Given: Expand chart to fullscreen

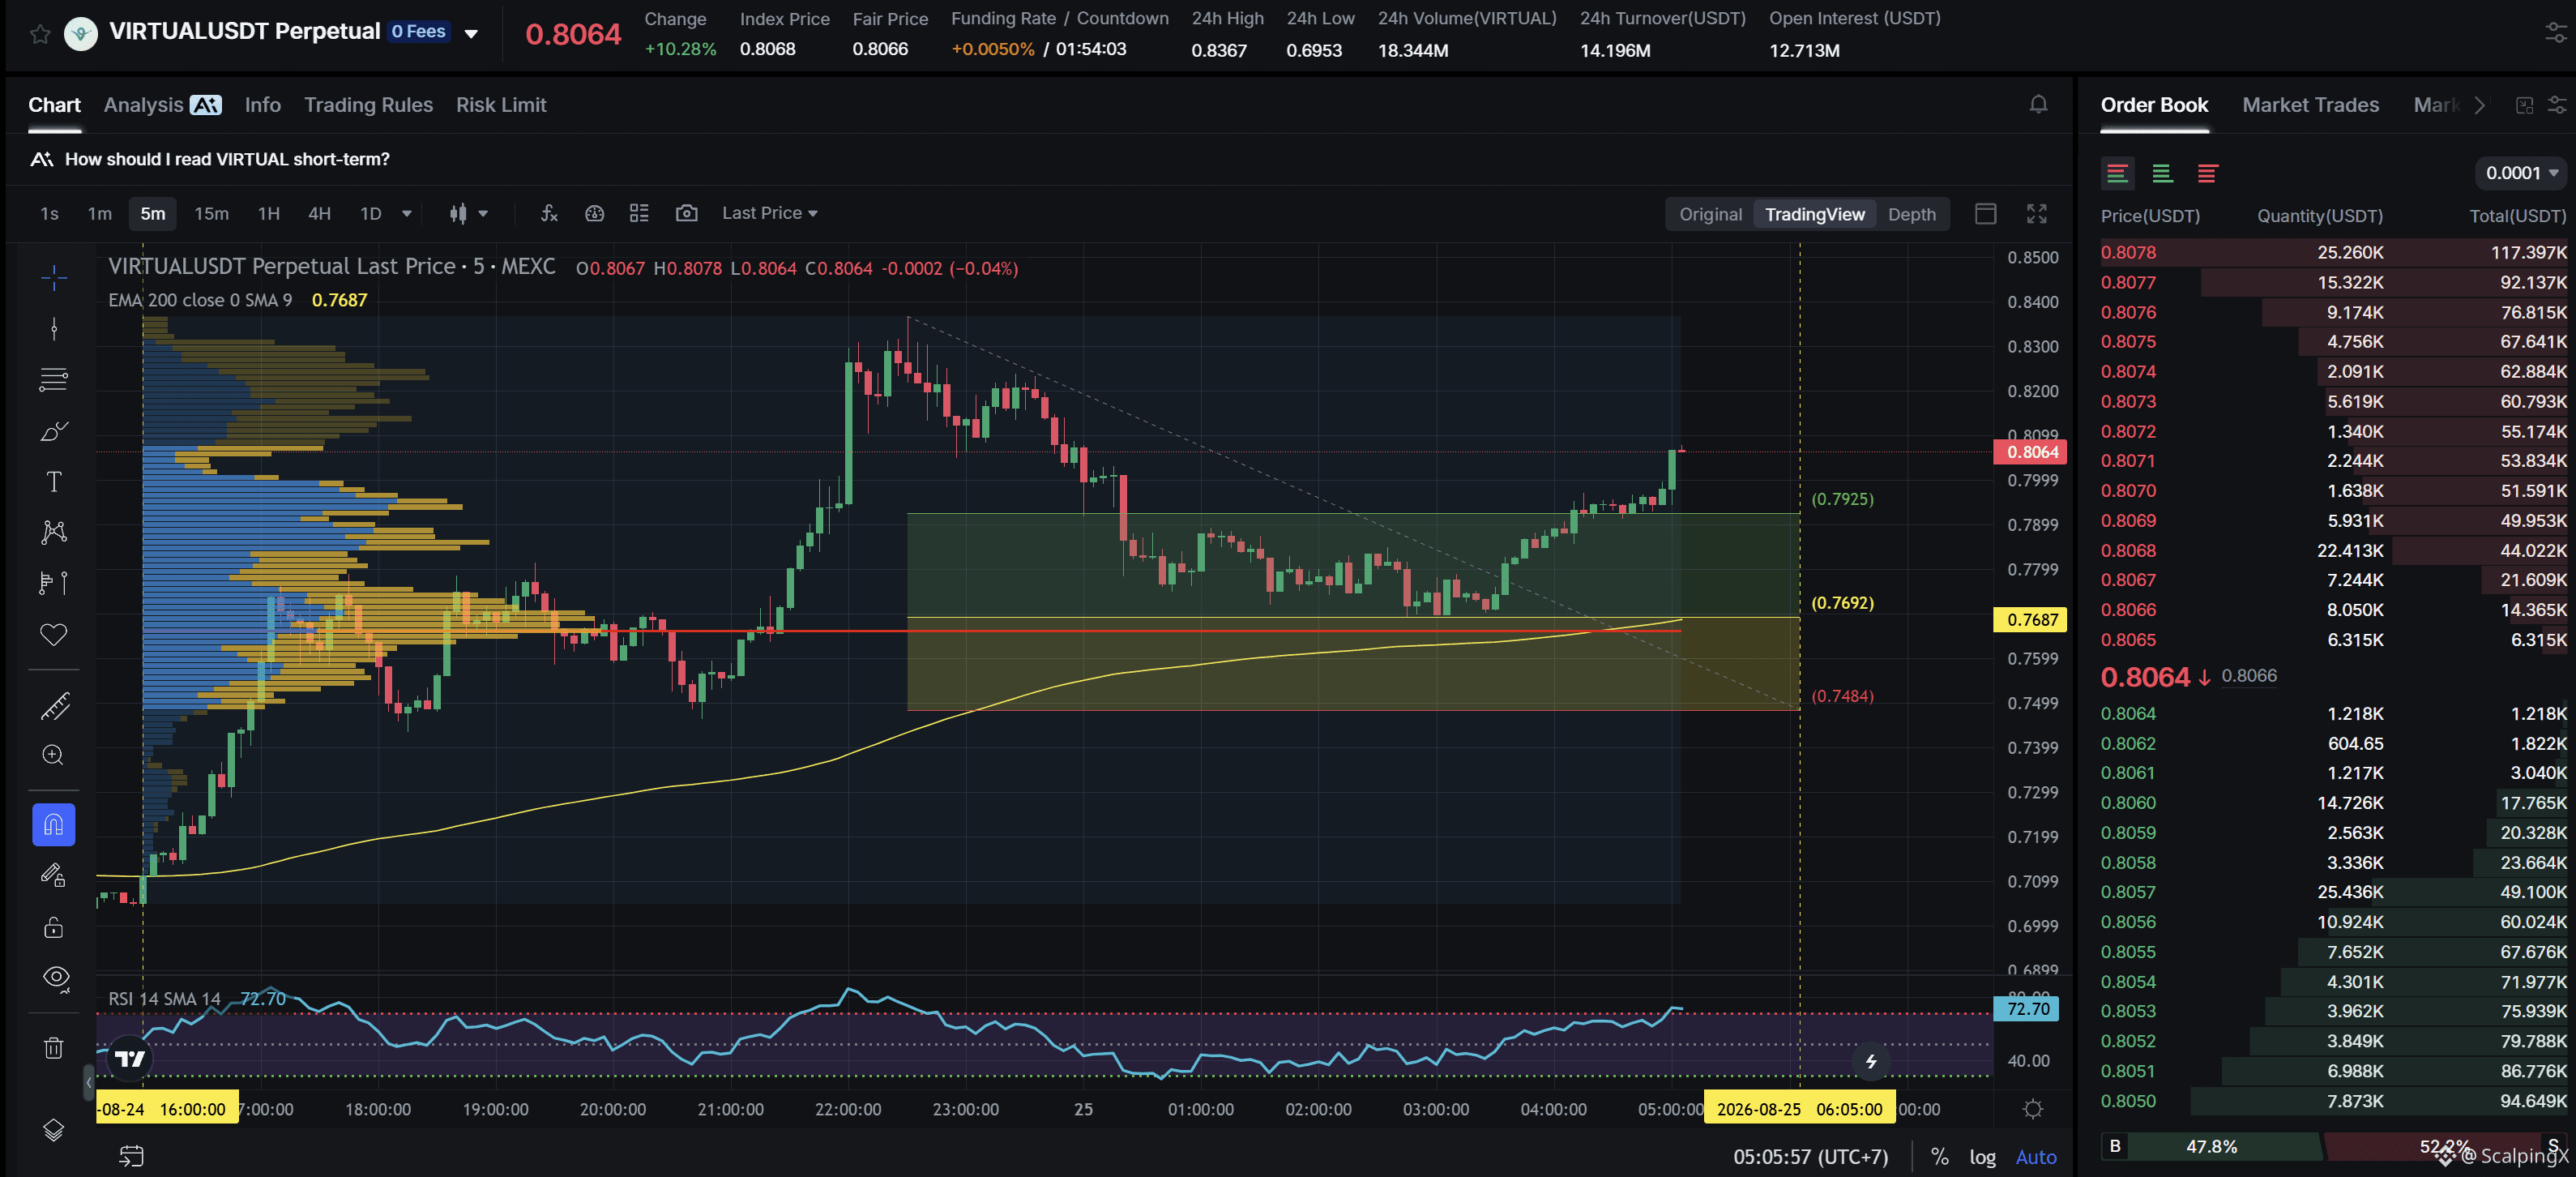Looking at the screenshot, I should tap(2037, 214).
